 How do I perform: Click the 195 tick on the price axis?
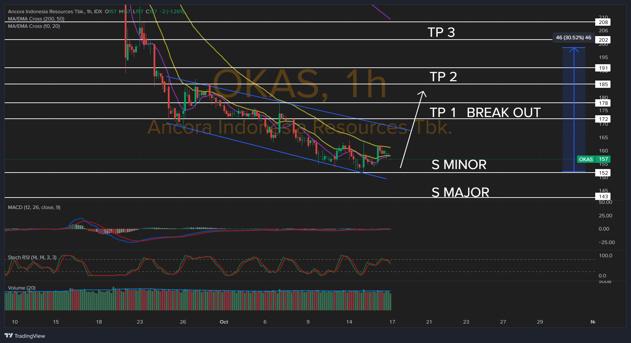604,57
